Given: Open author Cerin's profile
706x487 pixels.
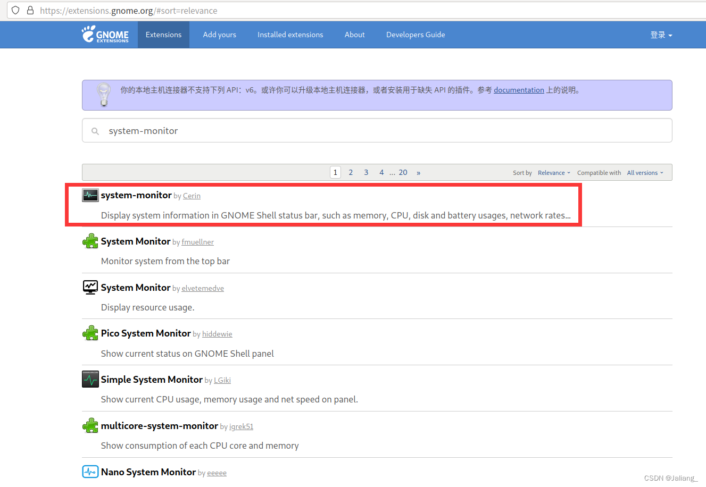Looking at the screenshot, I should 192,196.
